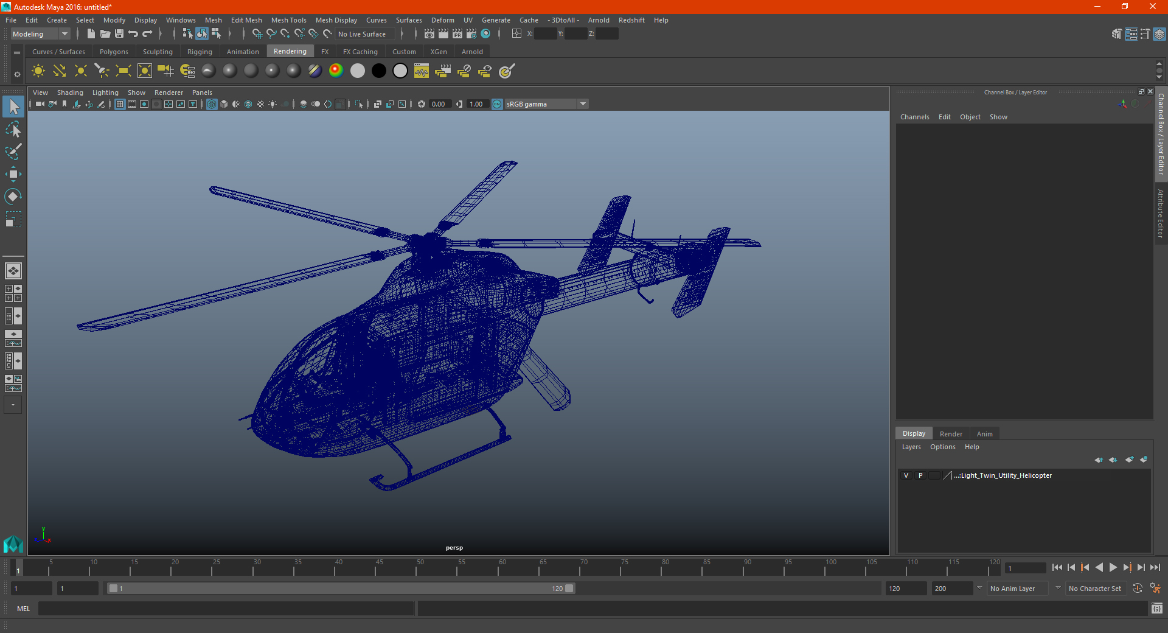Select the arrow Select tool
1168x633 pixels.
point(13,107)
